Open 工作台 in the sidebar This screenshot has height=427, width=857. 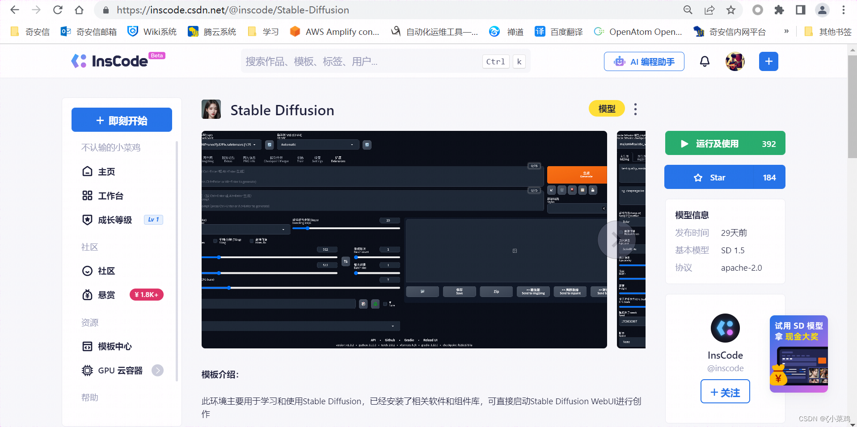point(102,196)
